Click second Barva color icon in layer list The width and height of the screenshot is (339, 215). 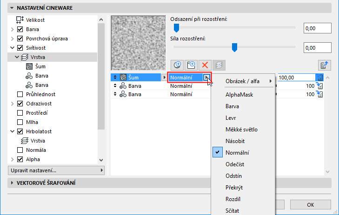click(x=123, y=94)
